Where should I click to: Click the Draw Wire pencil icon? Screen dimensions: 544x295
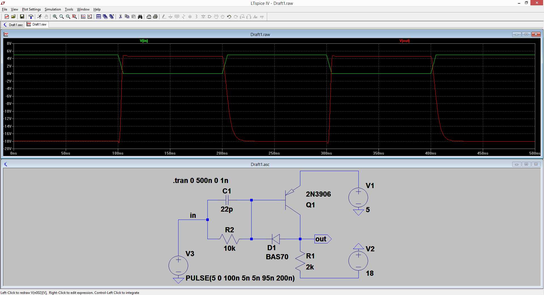click(164, 17)
